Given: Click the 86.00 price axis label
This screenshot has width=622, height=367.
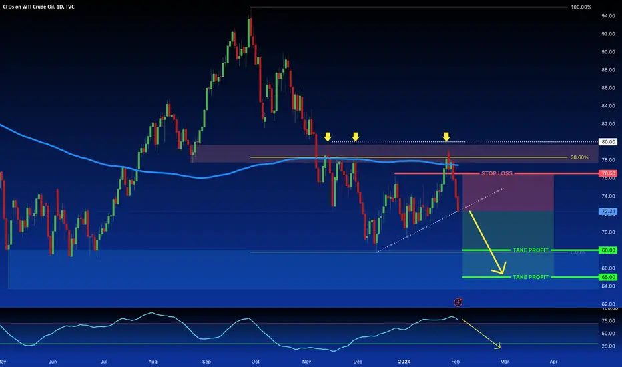Looking at the screenshot, I should (x=608, y=87).
